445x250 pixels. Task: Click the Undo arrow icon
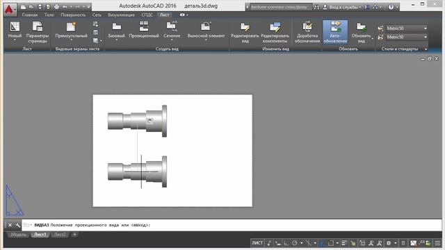click(65, 7)
